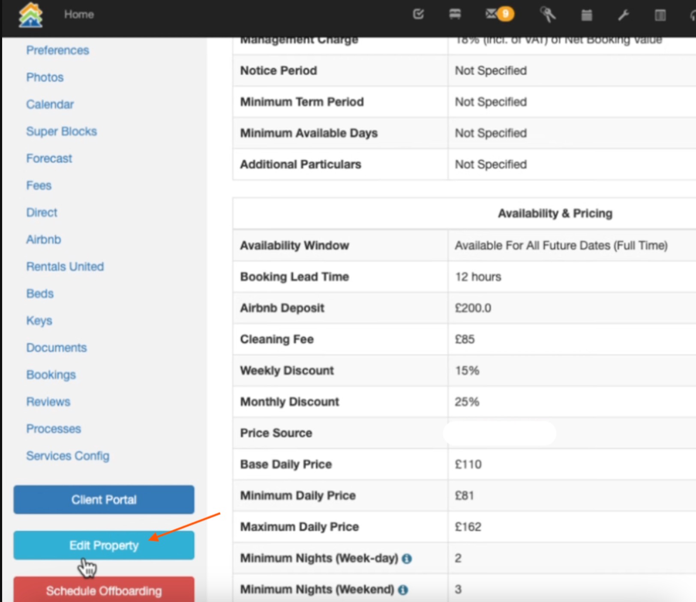Click the Edit Property button
Screen dimensions: 696x602
point(104,545)
